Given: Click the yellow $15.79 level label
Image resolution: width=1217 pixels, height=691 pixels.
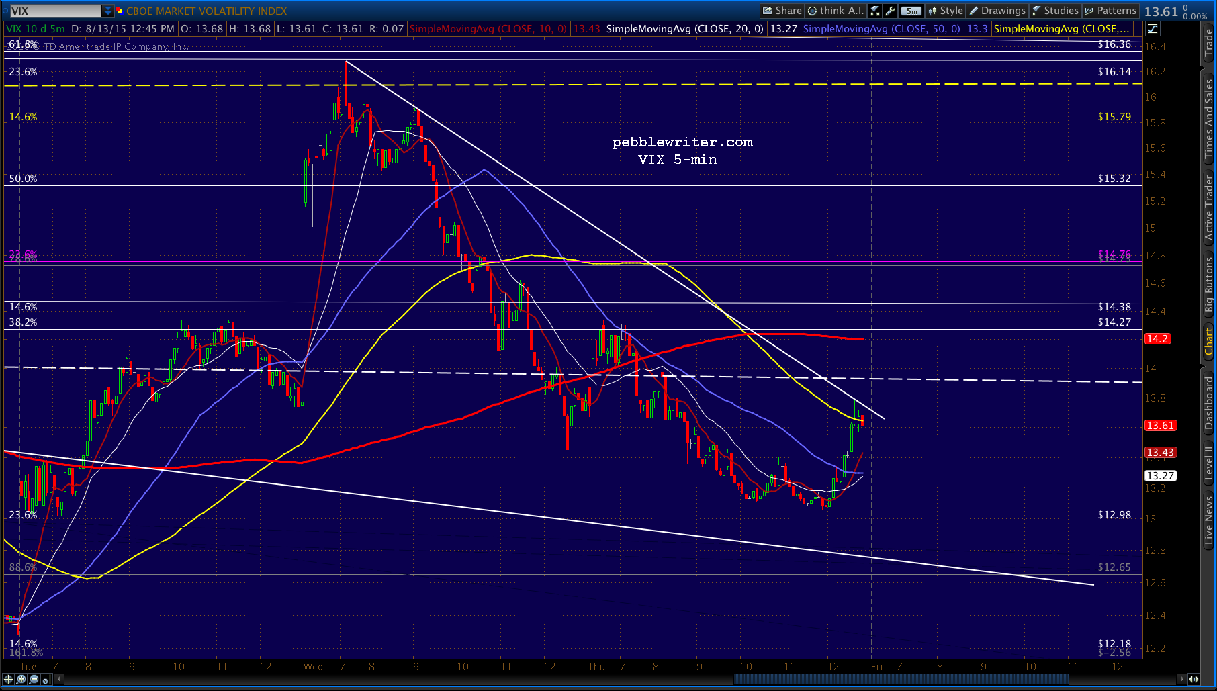Looking at the screenshot, I should (1114, 117).
